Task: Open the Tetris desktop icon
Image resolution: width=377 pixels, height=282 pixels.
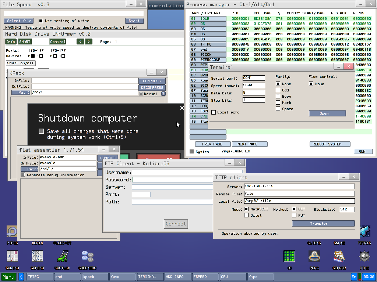Action: (x=364, y=231)
